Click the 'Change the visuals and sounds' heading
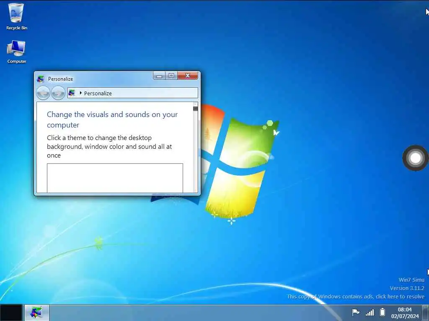The width and height of the screenshot is (429, 321). click(x=112, y=120)
